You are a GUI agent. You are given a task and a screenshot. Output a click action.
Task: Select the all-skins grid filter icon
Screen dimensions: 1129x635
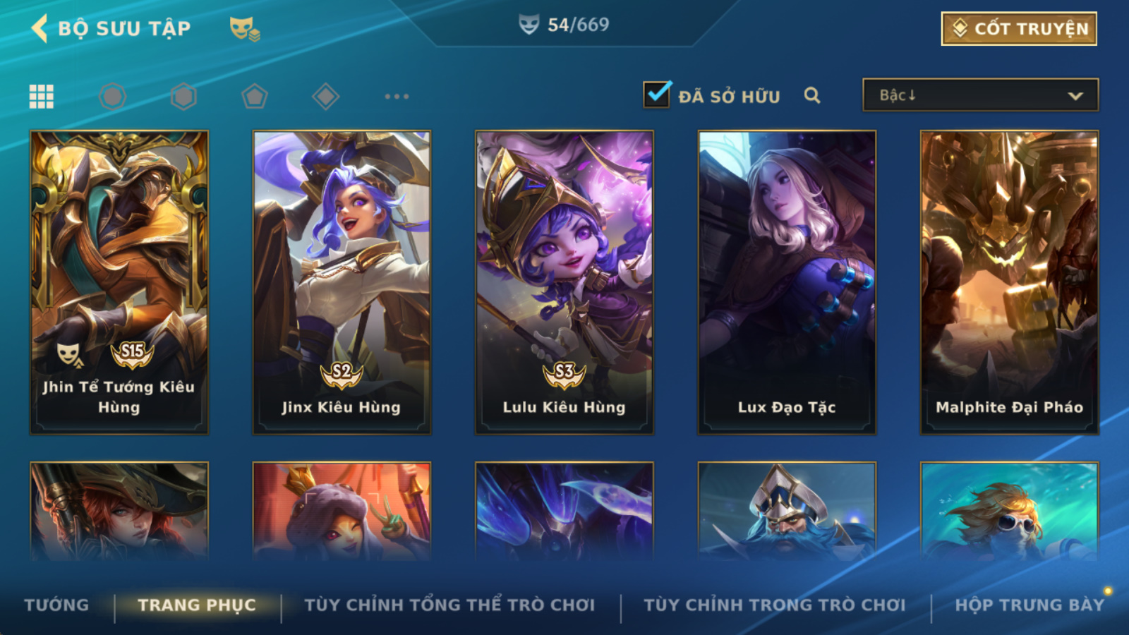point(41,96)
